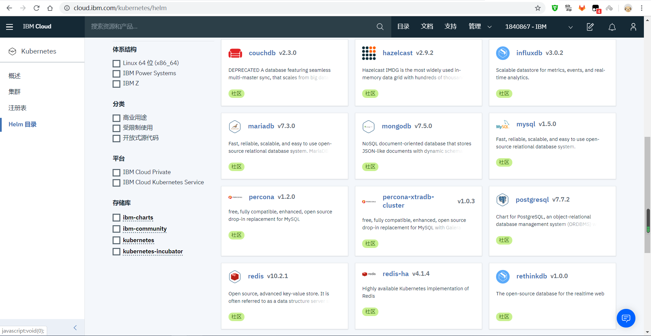Screen dimensions: 651x336
Task: Check the 受限制使用 category
Action: [x=116, y=128]
